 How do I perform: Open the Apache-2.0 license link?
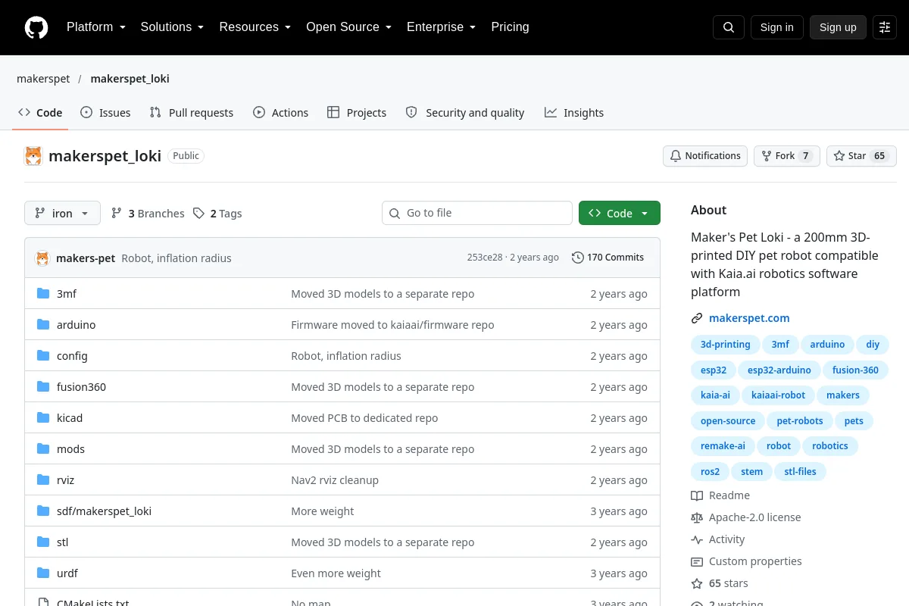(754, 517)
